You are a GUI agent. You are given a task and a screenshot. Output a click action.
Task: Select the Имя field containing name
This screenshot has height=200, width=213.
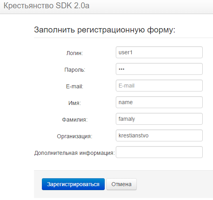click(159, 102)
